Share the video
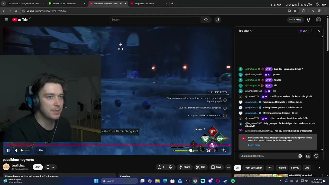 (x=184, y=167)
